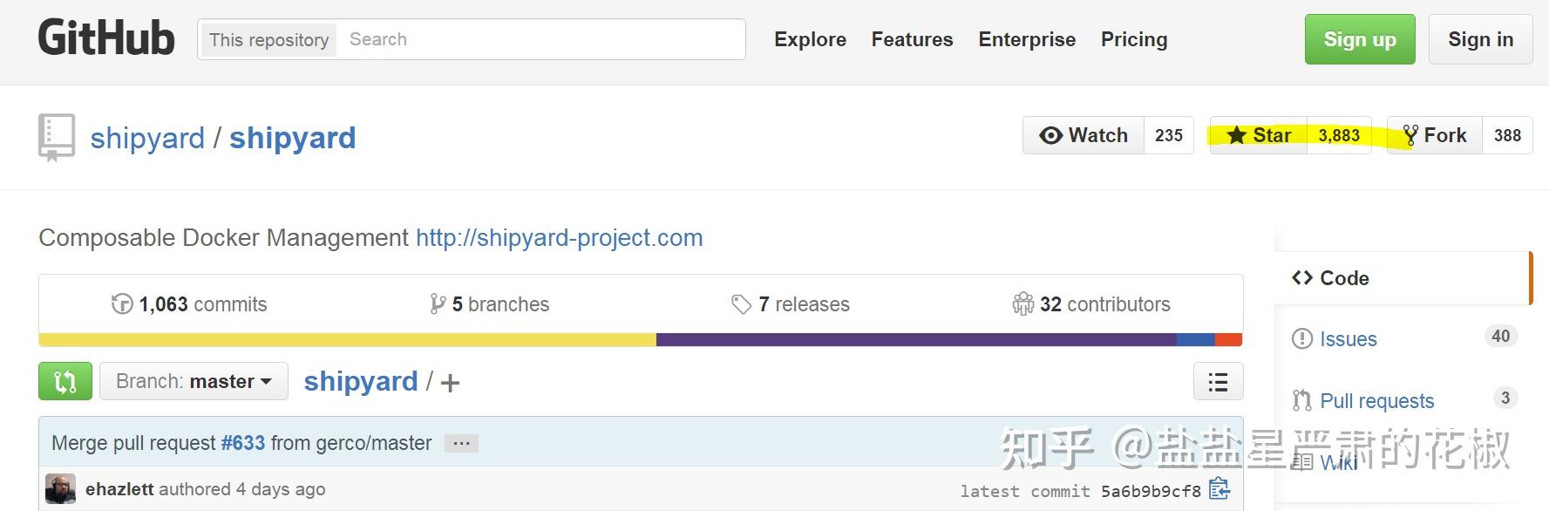1549x511 pixels.
Task: Fork the shipyard repository
Action: (1435, 135)
